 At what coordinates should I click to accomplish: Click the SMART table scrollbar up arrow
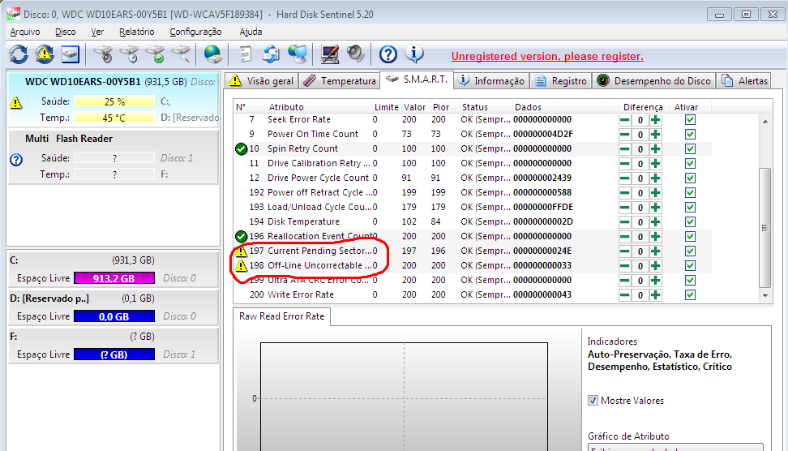764,121
